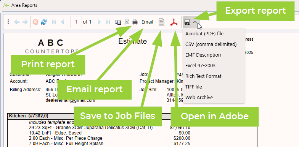Screen dimensions: 299x147
Task: Click the Email button in toolbar
Action: (147, 22)
